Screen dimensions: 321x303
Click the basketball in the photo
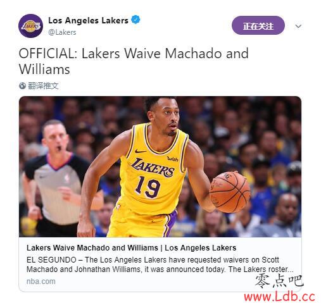[x=230, y=192]
